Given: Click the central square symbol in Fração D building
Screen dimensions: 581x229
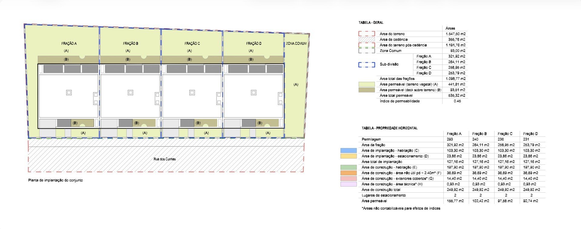Looking at the screenshot, I should coord(254,92).
